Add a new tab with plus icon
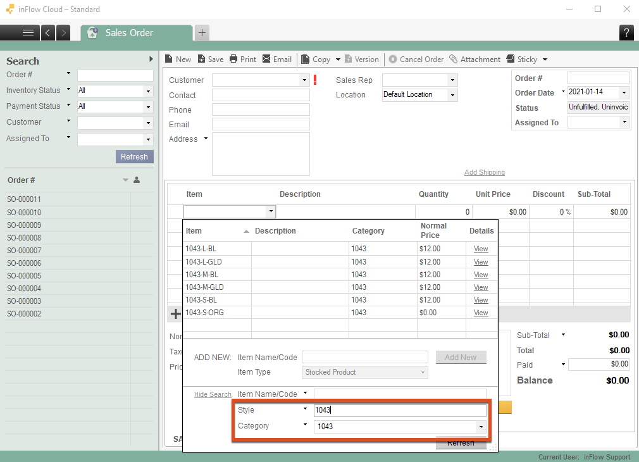The width and height of the screenshot is (639, 462). 202,33
